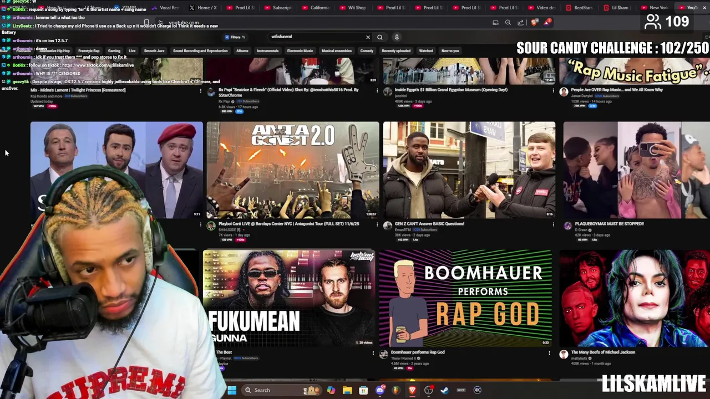Screen dimensions: 710x399
Task: Click channel avatar beside GEN Z video
Action: click(387, 226)
